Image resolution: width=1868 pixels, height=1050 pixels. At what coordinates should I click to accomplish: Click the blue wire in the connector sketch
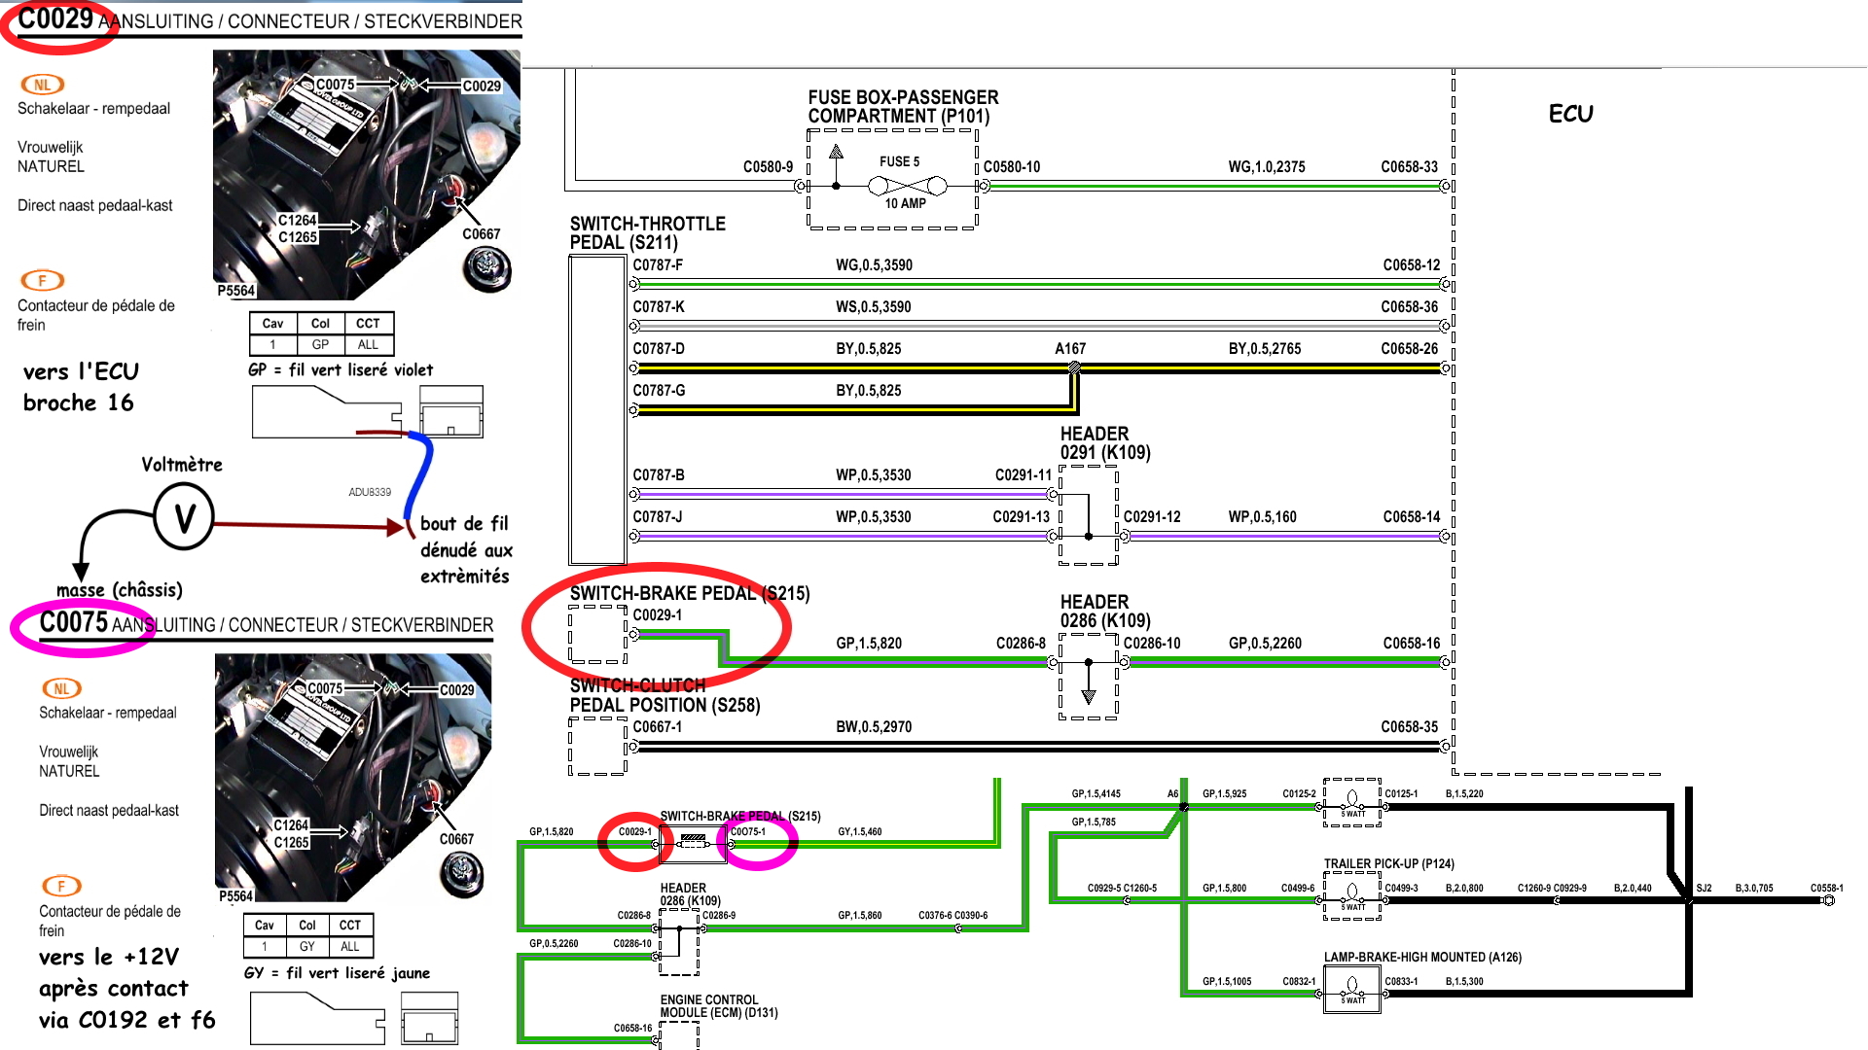tap(420, 474)
